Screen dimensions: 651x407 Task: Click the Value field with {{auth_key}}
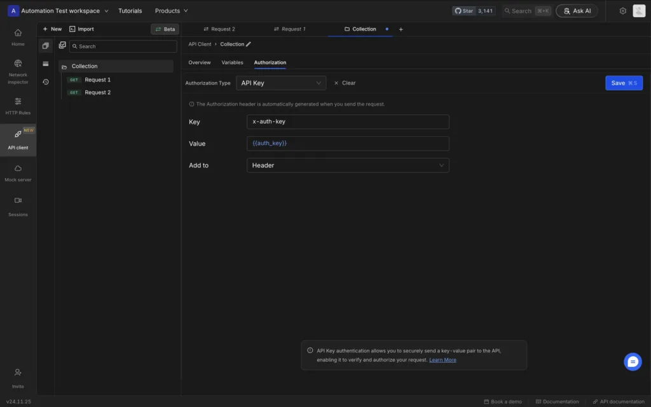(348, 143)
